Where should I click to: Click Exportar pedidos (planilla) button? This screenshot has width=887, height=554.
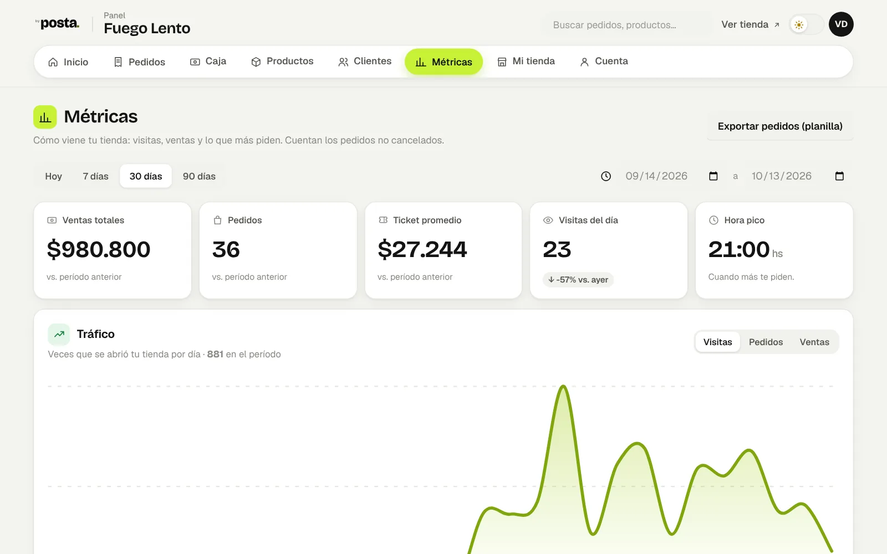pos(780,126)
